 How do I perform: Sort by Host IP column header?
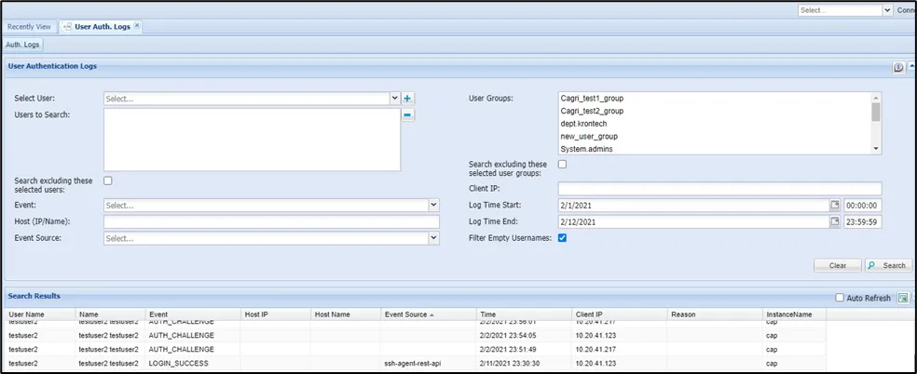276,314
